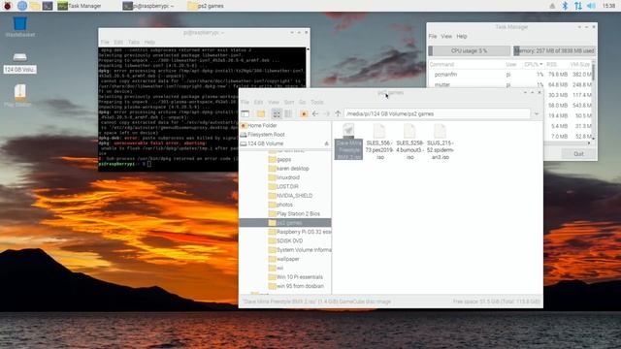This screenshot has width=621, height=349.
Task: Switch to icon view in file manager
Action: pos(277,114)
